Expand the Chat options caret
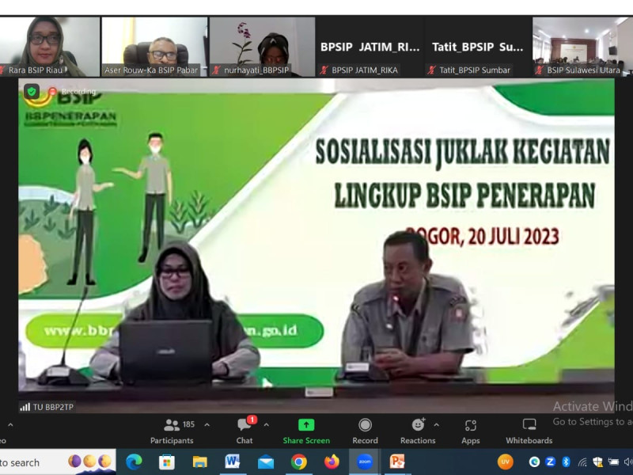Viewport: 633px width, 475px height. [266, 425]
